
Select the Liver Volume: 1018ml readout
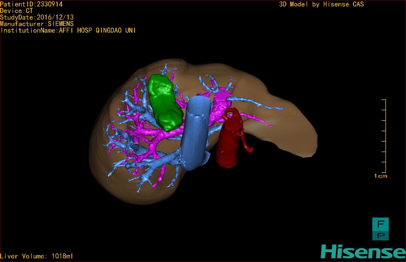[36, 256]
